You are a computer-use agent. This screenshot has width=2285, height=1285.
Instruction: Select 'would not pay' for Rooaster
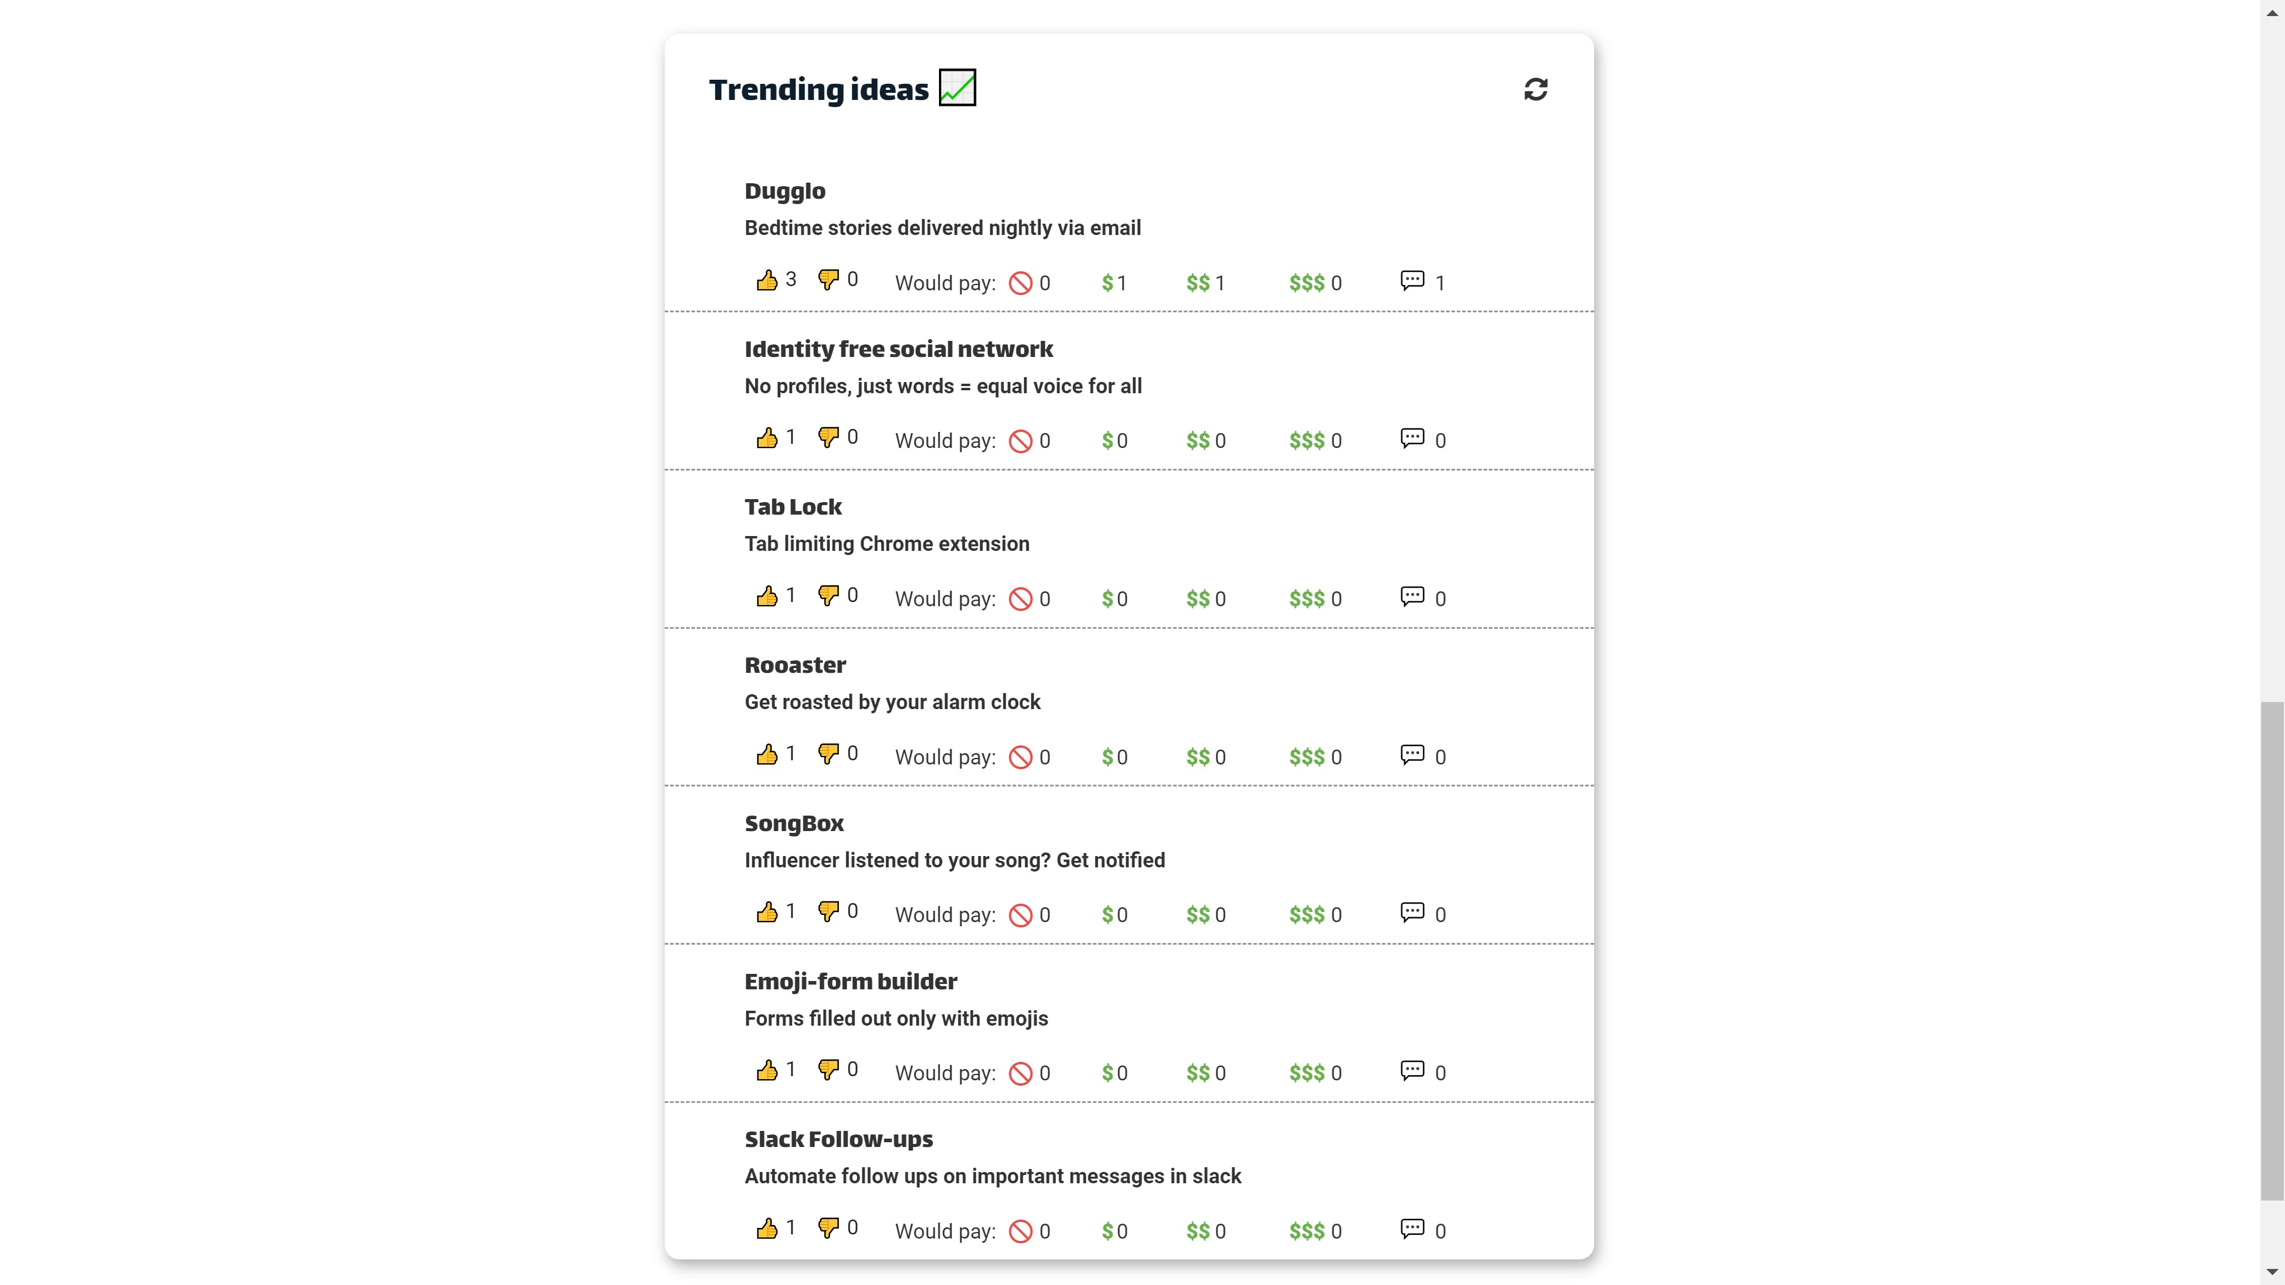coord(1021,757)
